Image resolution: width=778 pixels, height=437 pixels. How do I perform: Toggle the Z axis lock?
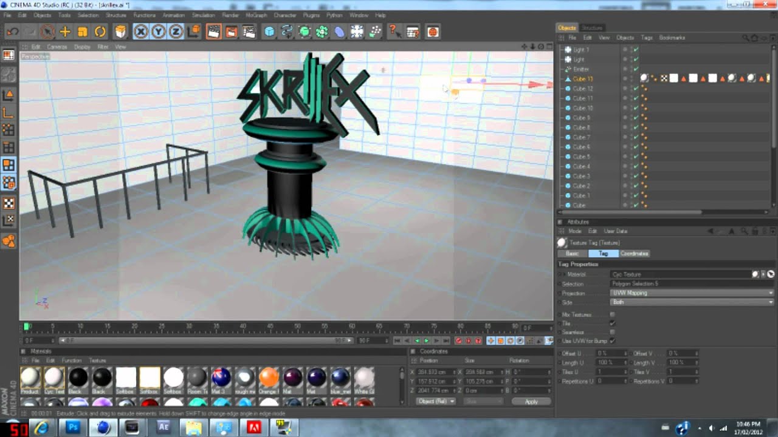pyautogui.click(x=176, y=32)
